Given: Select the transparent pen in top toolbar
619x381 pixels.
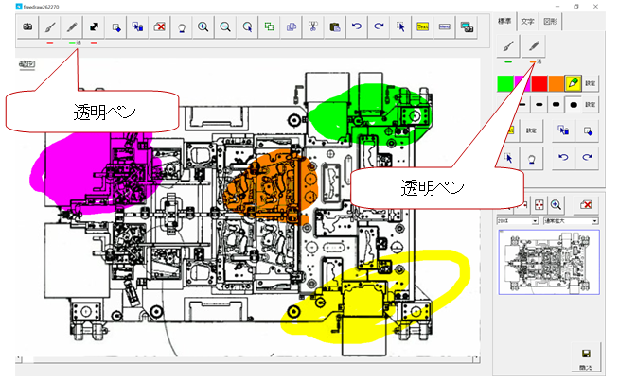Looking at the screenshot, I should (74, 27).
